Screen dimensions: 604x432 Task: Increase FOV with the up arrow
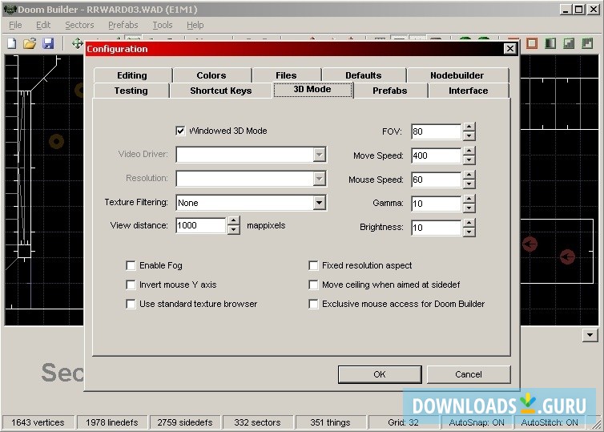click(x=469, y=127)
